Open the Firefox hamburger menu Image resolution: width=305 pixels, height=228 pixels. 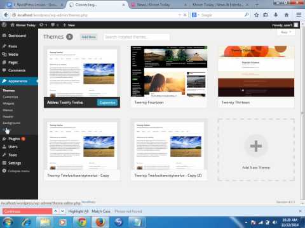click(x=299, y=15)
